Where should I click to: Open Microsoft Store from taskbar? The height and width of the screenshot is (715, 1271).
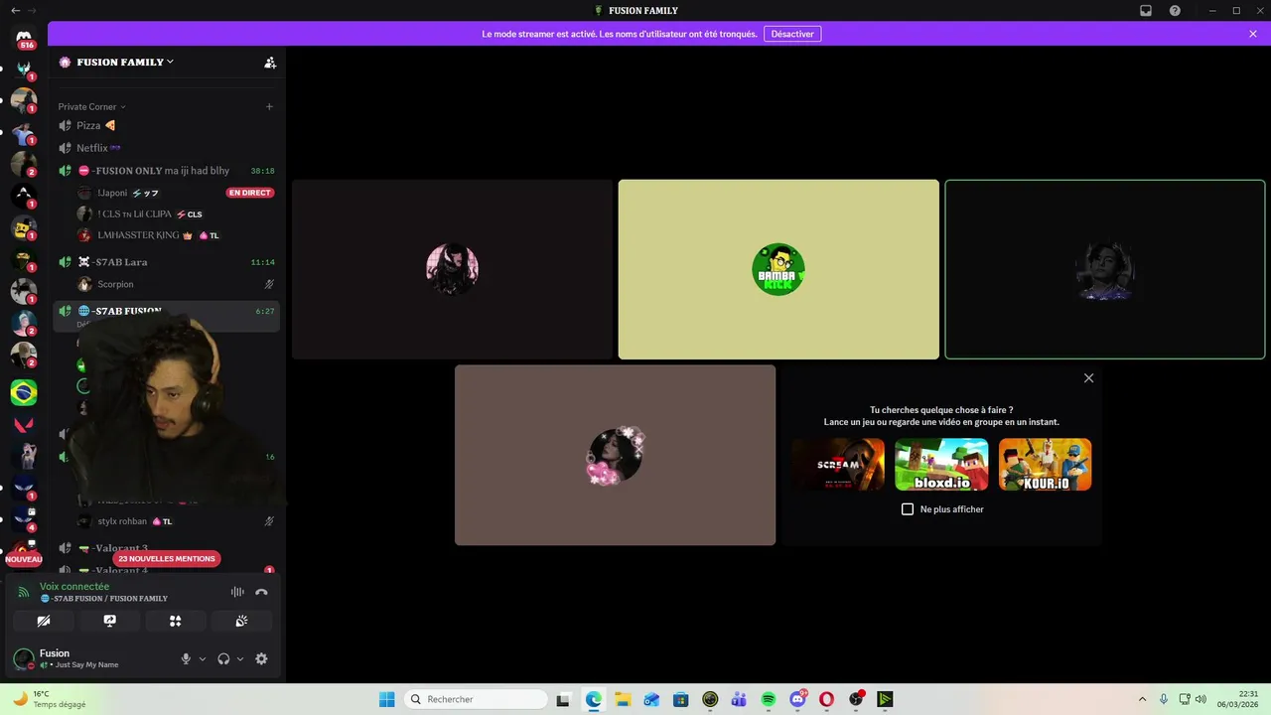680,699
